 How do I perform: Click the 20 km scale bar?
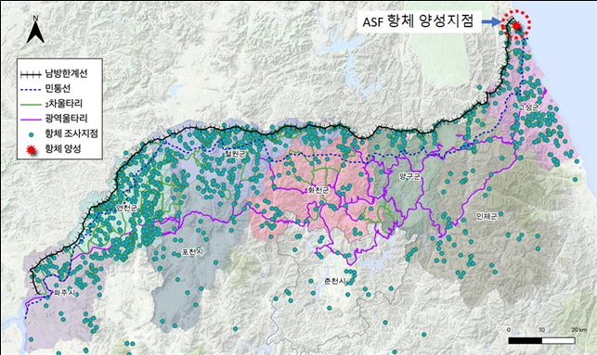(541, 340)
